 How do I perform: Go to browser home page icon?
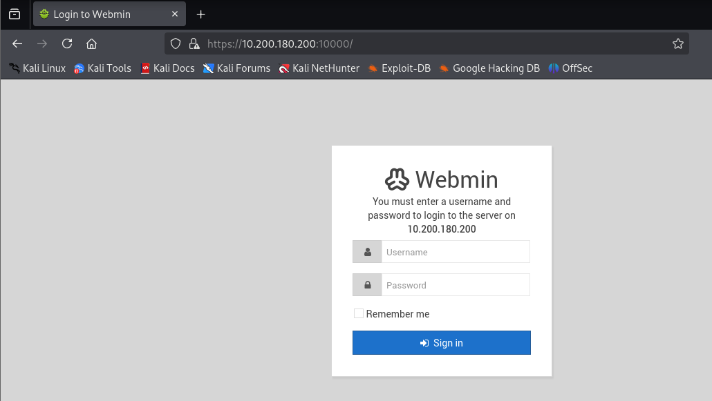pyautogui.click(x=91, y=43)
